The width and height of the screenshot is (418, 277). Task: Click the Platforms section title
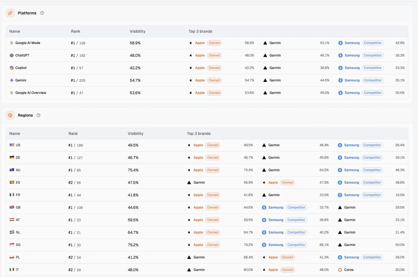(x=27, y=13)
